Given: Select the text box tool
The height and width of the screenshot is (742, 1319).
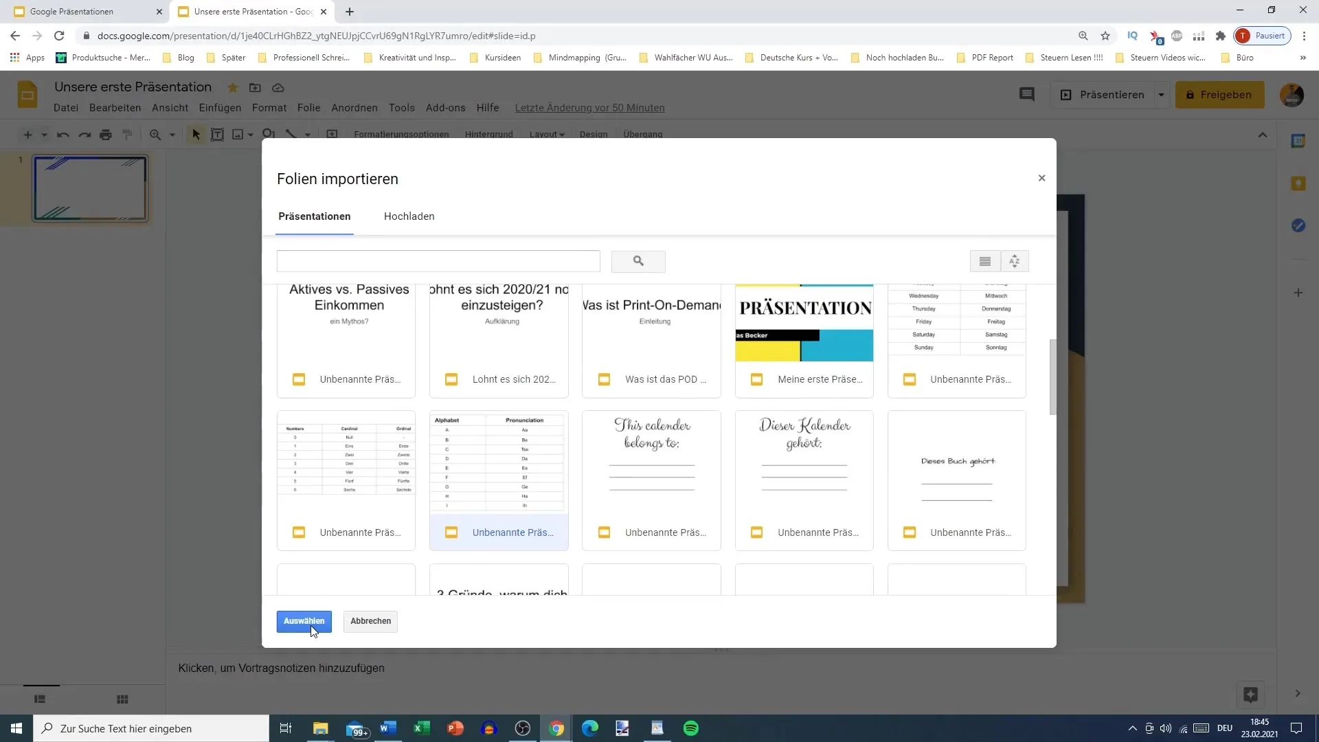Looking at the screenshot, I should pyautogui.click(x=217, y=135).
